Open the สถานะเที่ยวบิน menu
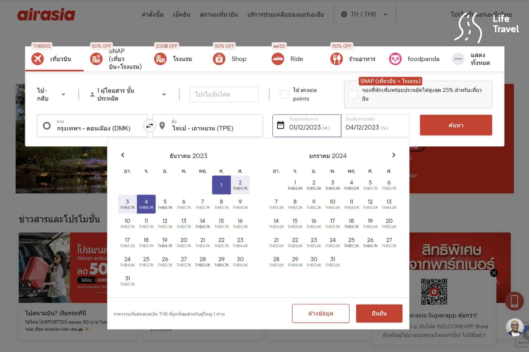 click(219, 15)
